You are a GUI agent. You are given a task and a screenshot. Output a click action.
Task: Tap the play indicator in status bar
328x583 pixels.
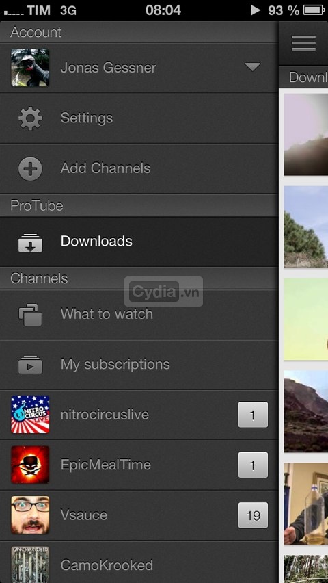click(255, 10)
